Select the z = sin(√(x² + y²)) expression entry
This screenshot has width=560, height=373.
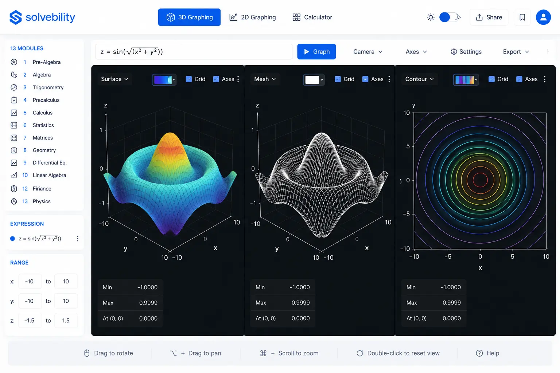coord(40,239)
